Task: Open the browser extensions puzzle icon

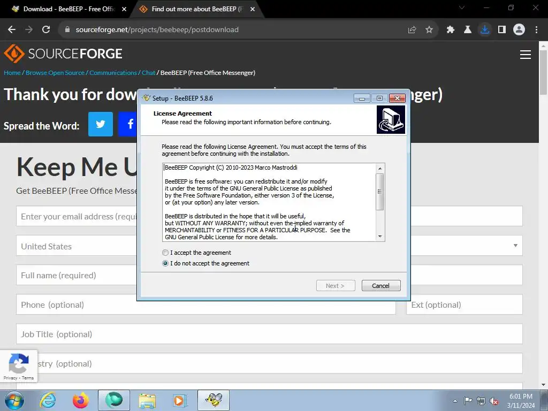Action: click(x=451, y=30)
